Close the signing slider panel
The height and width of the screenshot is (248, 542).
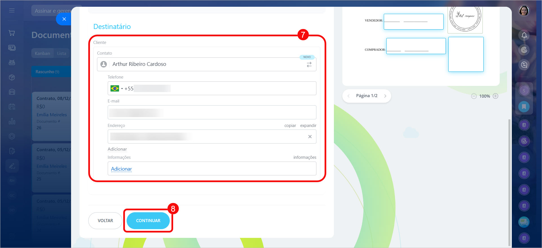[64, 19]
